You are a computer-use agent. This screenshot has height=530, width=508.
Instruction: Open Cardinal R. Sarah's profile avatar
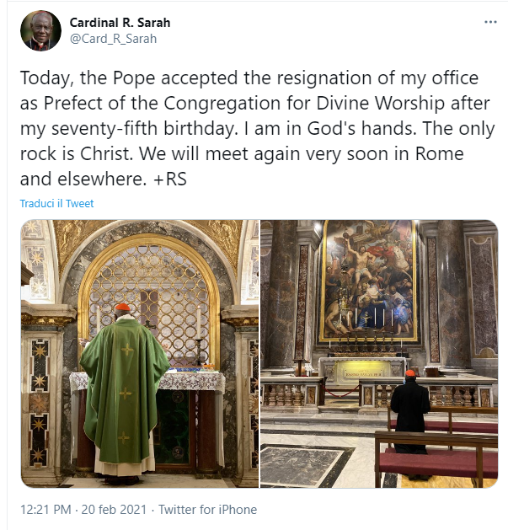coord(41,30)
